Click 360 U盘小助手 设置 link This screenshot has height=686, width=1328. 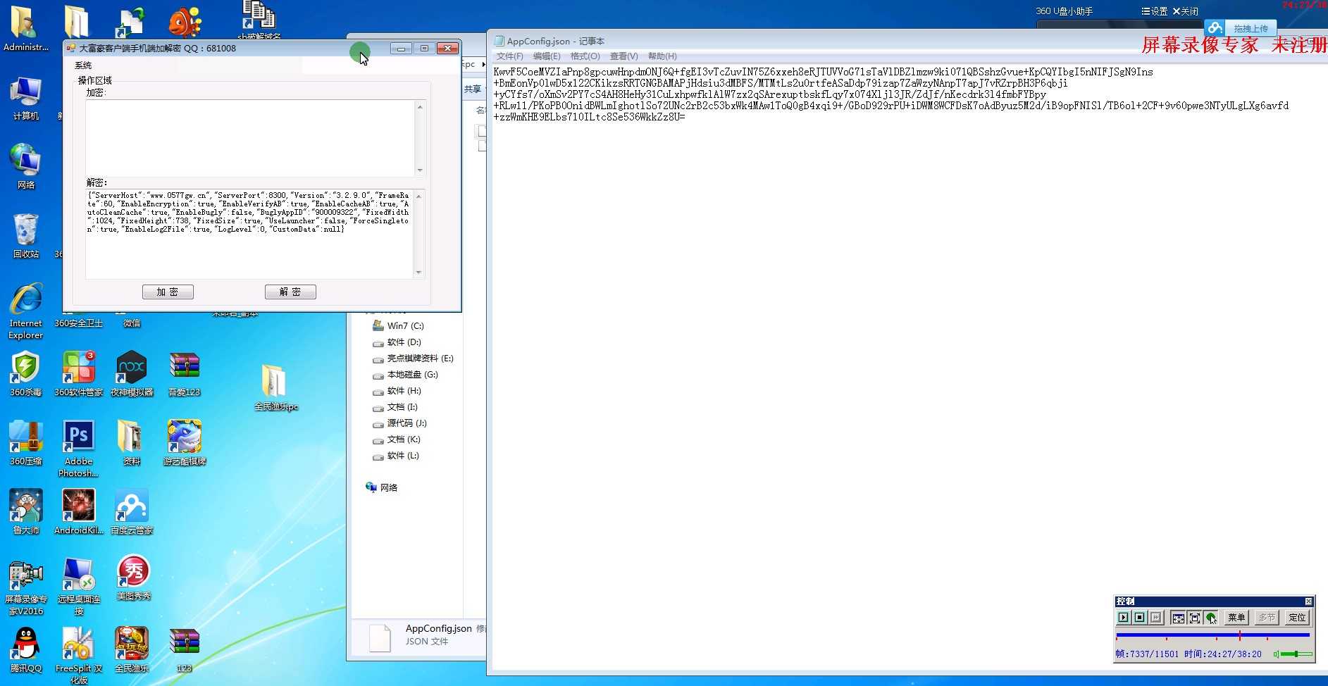[1155, 11]
